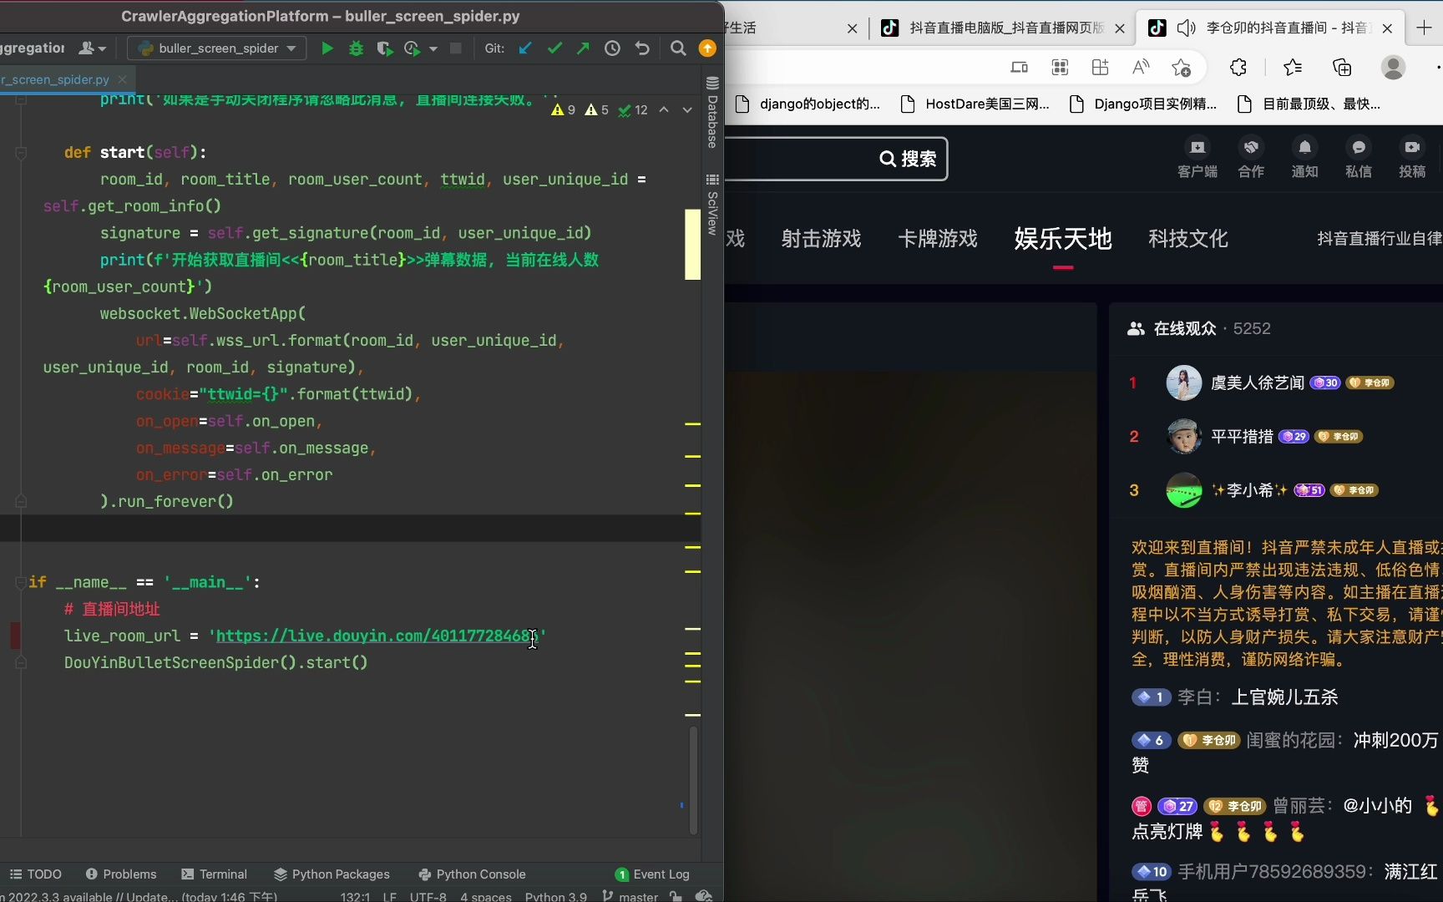This screenshot has height=902, width=1443.
Task: Open browser Favorites star-list icon
Action: click(1292, 68)
